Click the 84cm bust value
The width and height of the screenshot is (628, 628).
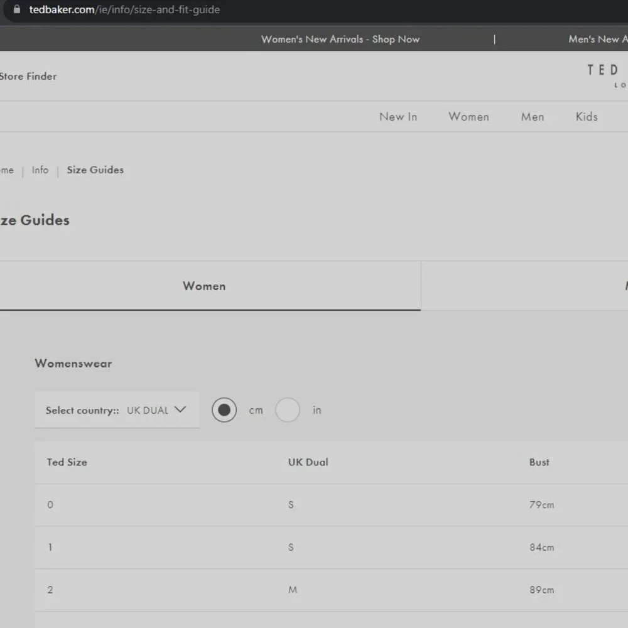(x=541, y=547)
